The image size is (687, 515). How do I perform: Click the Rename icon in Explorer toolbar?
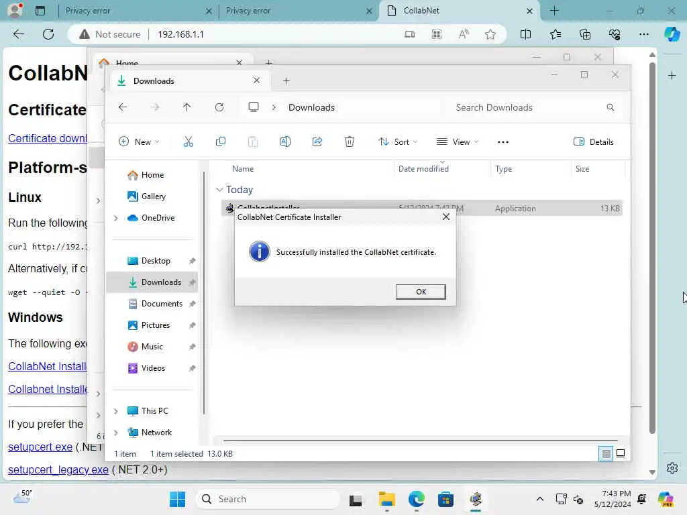tap(284, 142)
